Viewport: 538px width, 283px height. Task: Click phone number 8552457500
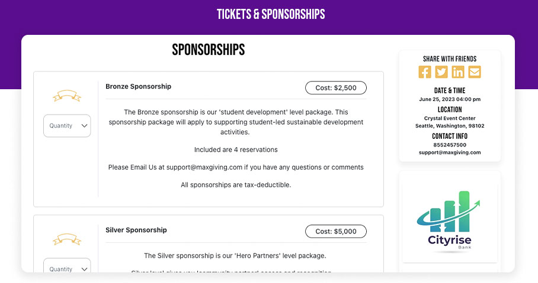coord(450,145)
